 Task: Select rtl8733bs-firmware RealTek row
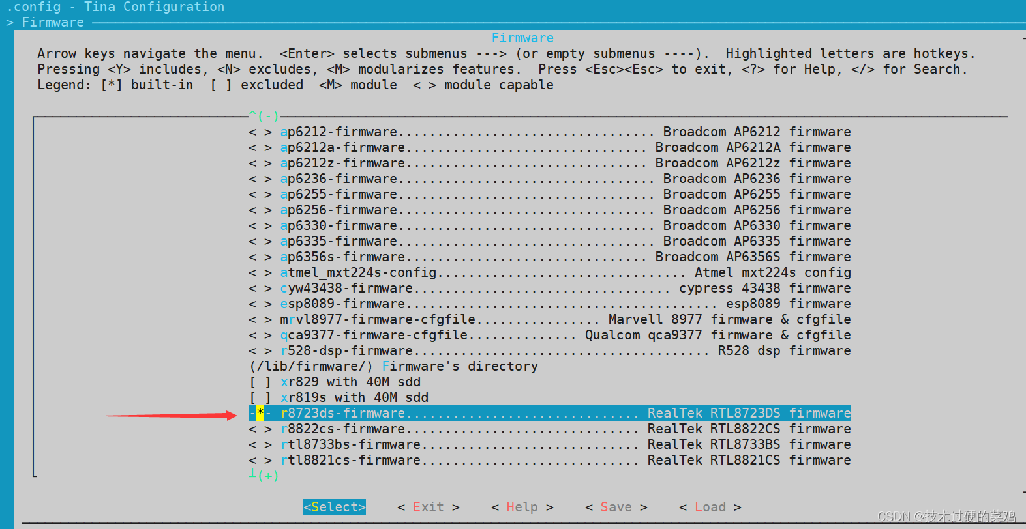click(x=550, y=445)
